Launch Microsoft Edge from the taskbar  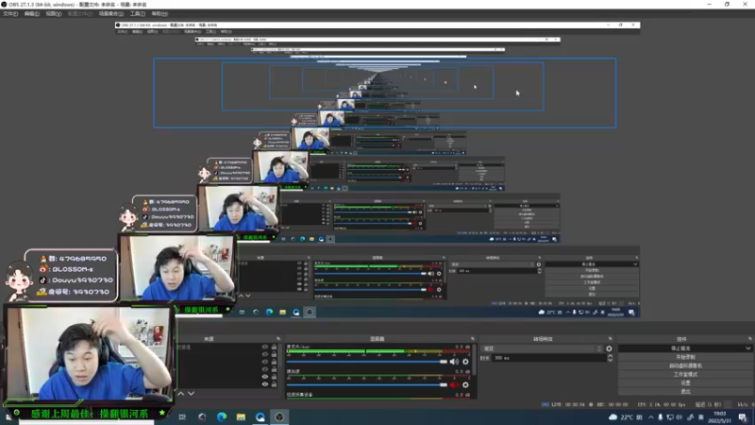point(222,416)
